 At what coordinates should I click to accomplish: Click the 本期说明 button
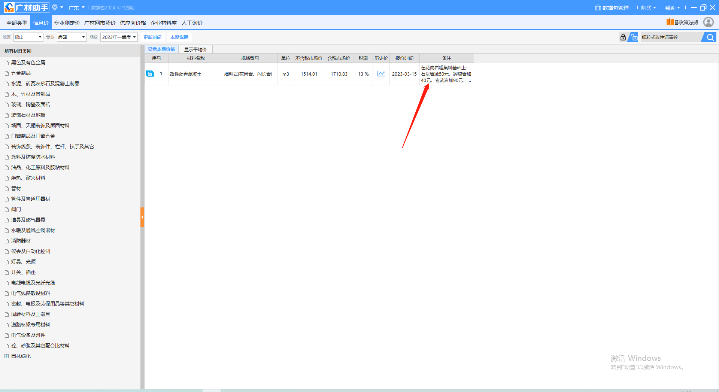coord(179,37)
